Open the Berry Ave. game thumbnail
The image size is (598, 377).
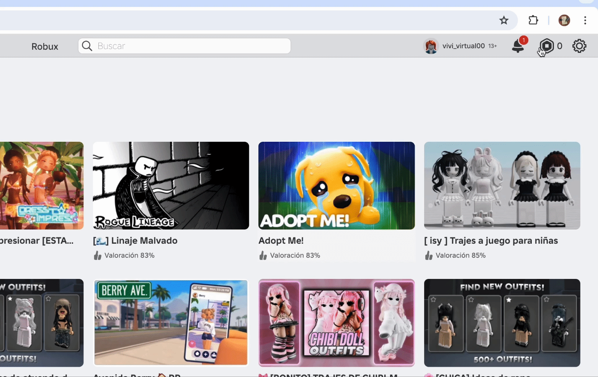click(x=171, y=323)
